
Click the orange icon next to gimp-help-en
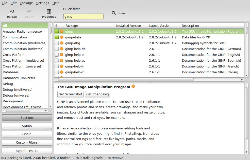tap(61, 55)
